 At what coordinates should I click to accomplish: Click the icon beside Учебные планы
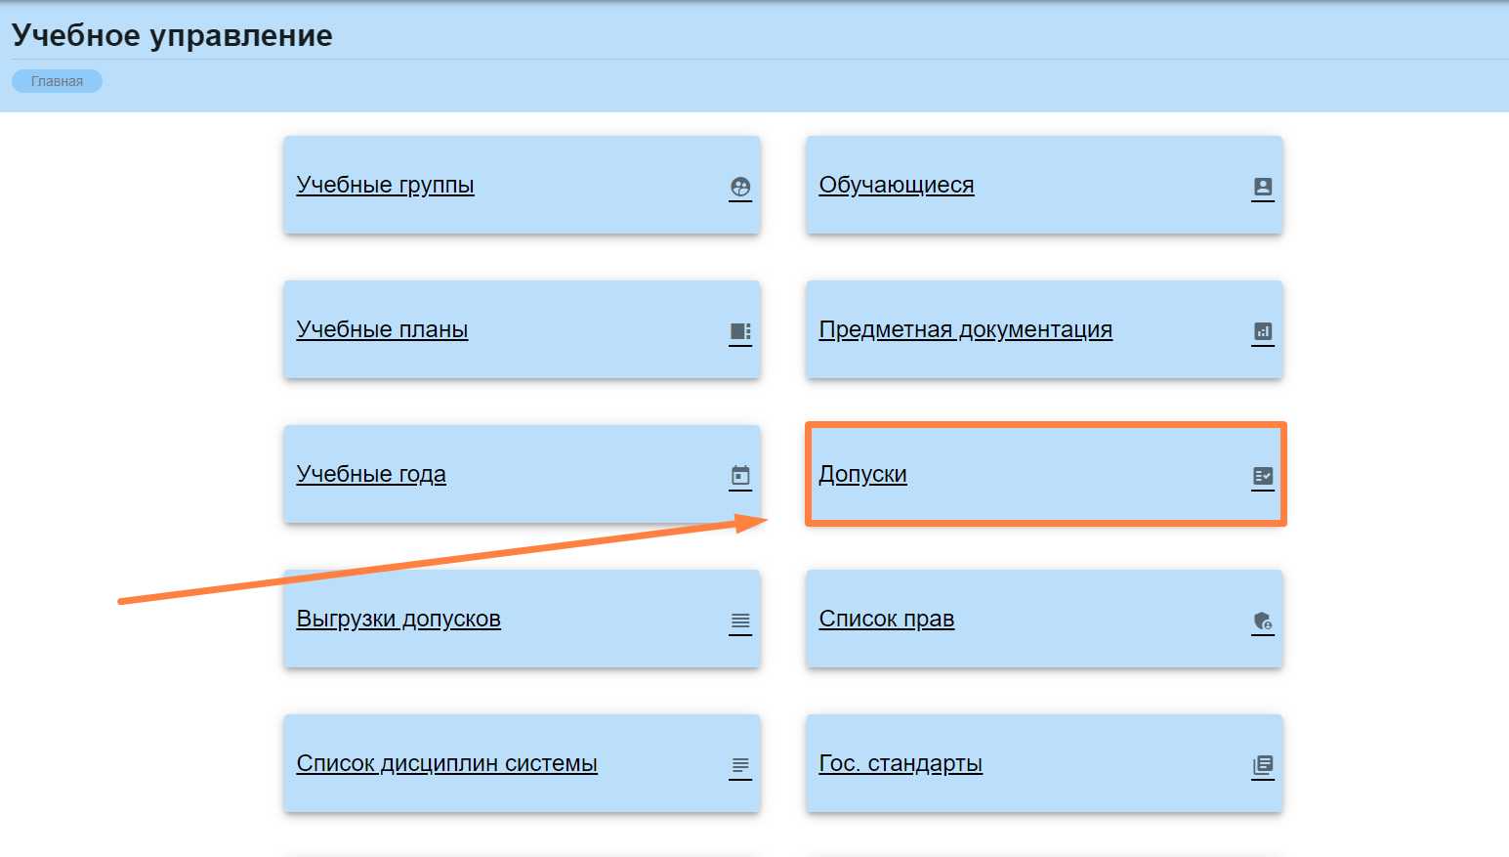(x=740, y=331)
